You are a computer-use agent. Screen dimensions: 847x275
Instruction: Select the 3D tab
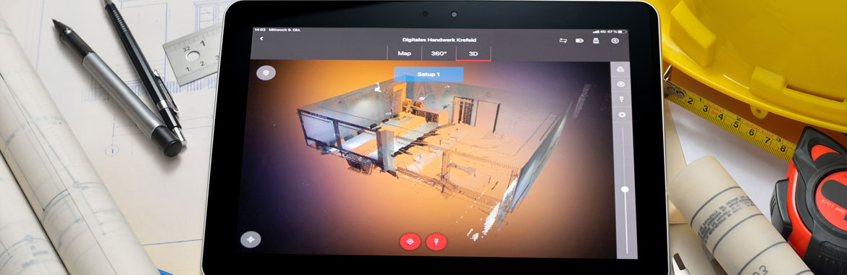click(473, 54)
